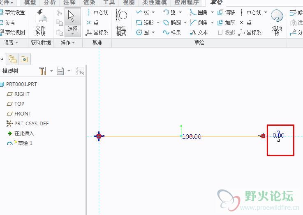
Task: Switch to the 工具 ribbon tab
Action: 109,2
